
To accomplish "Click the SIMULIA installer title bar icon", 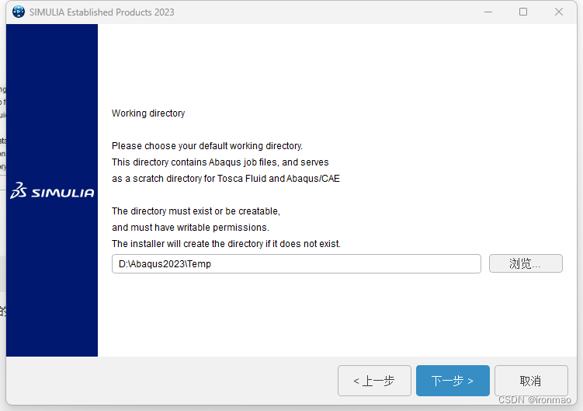I will (18, 12).
